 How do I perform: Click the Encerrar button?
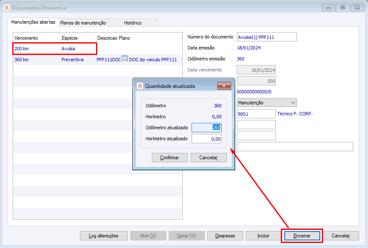click(x=302, y=236)
